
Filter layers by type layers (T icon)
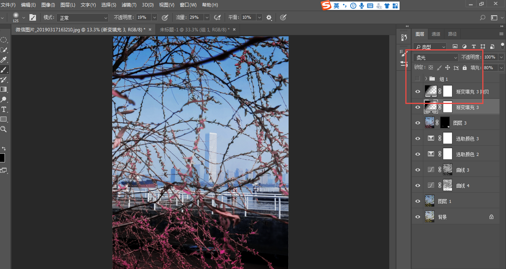click(x=474, y=46)
